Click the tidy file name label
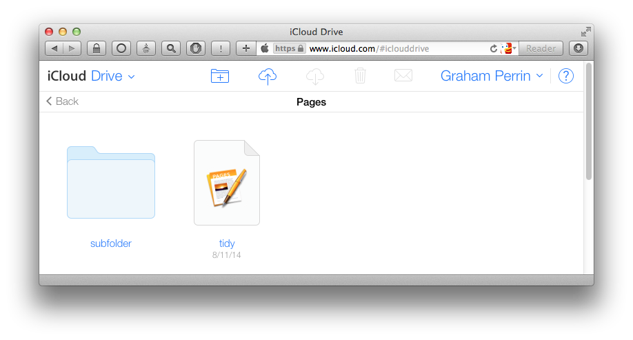The height and width of the screenshot is (340, 633). pyautogui.click(x=227, y=243)
